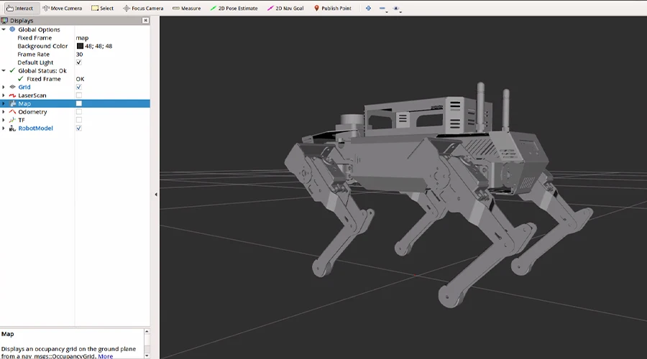Click the Background Color swatch

80,46
